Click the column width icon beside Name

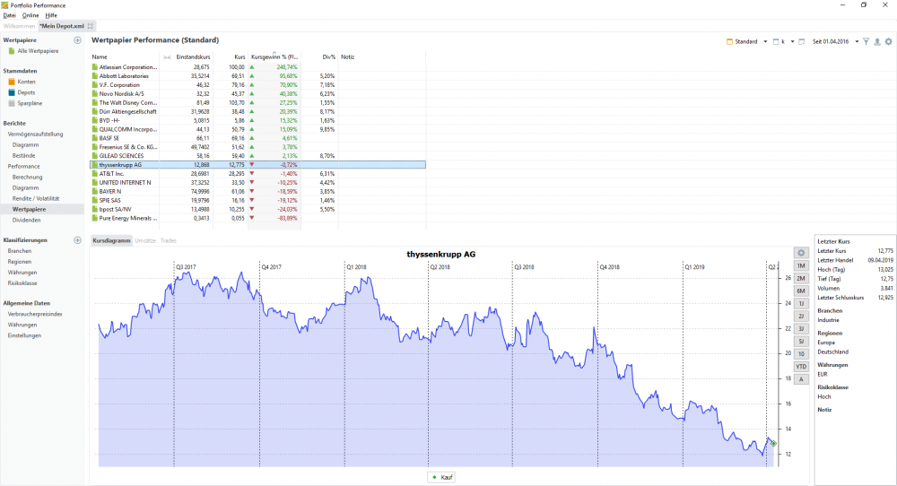167,57
